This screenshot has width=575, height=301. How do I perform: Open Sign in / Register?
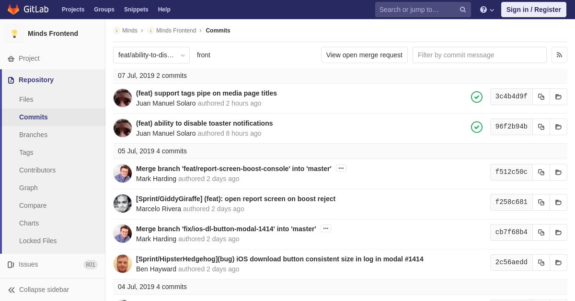pyautogui.click(x=534, y=10)
